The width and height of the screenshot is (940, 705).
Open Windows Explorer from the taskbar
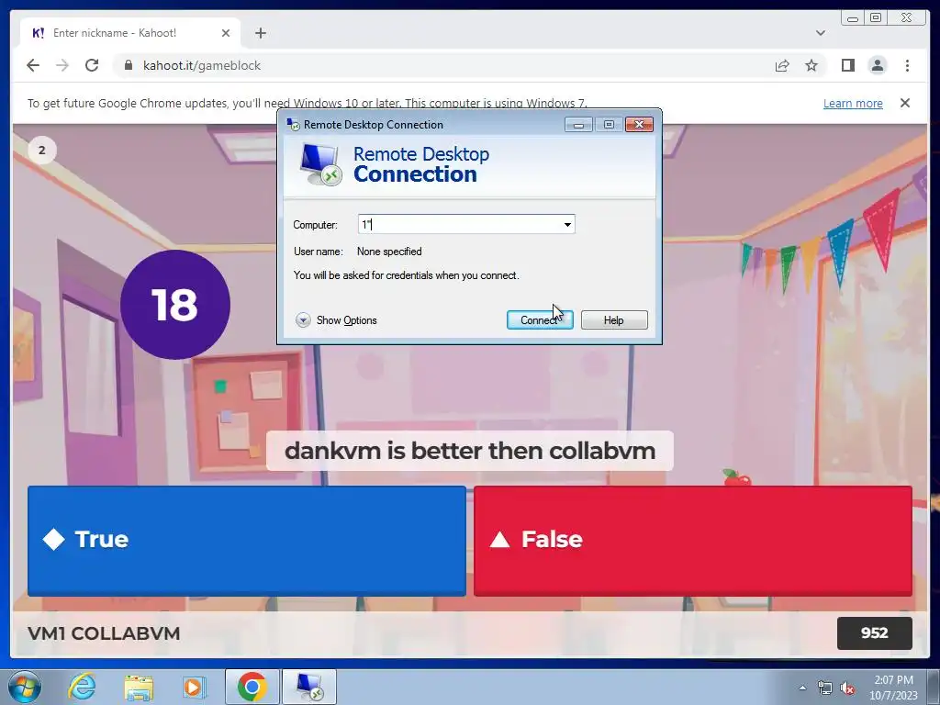coord(139,687)
